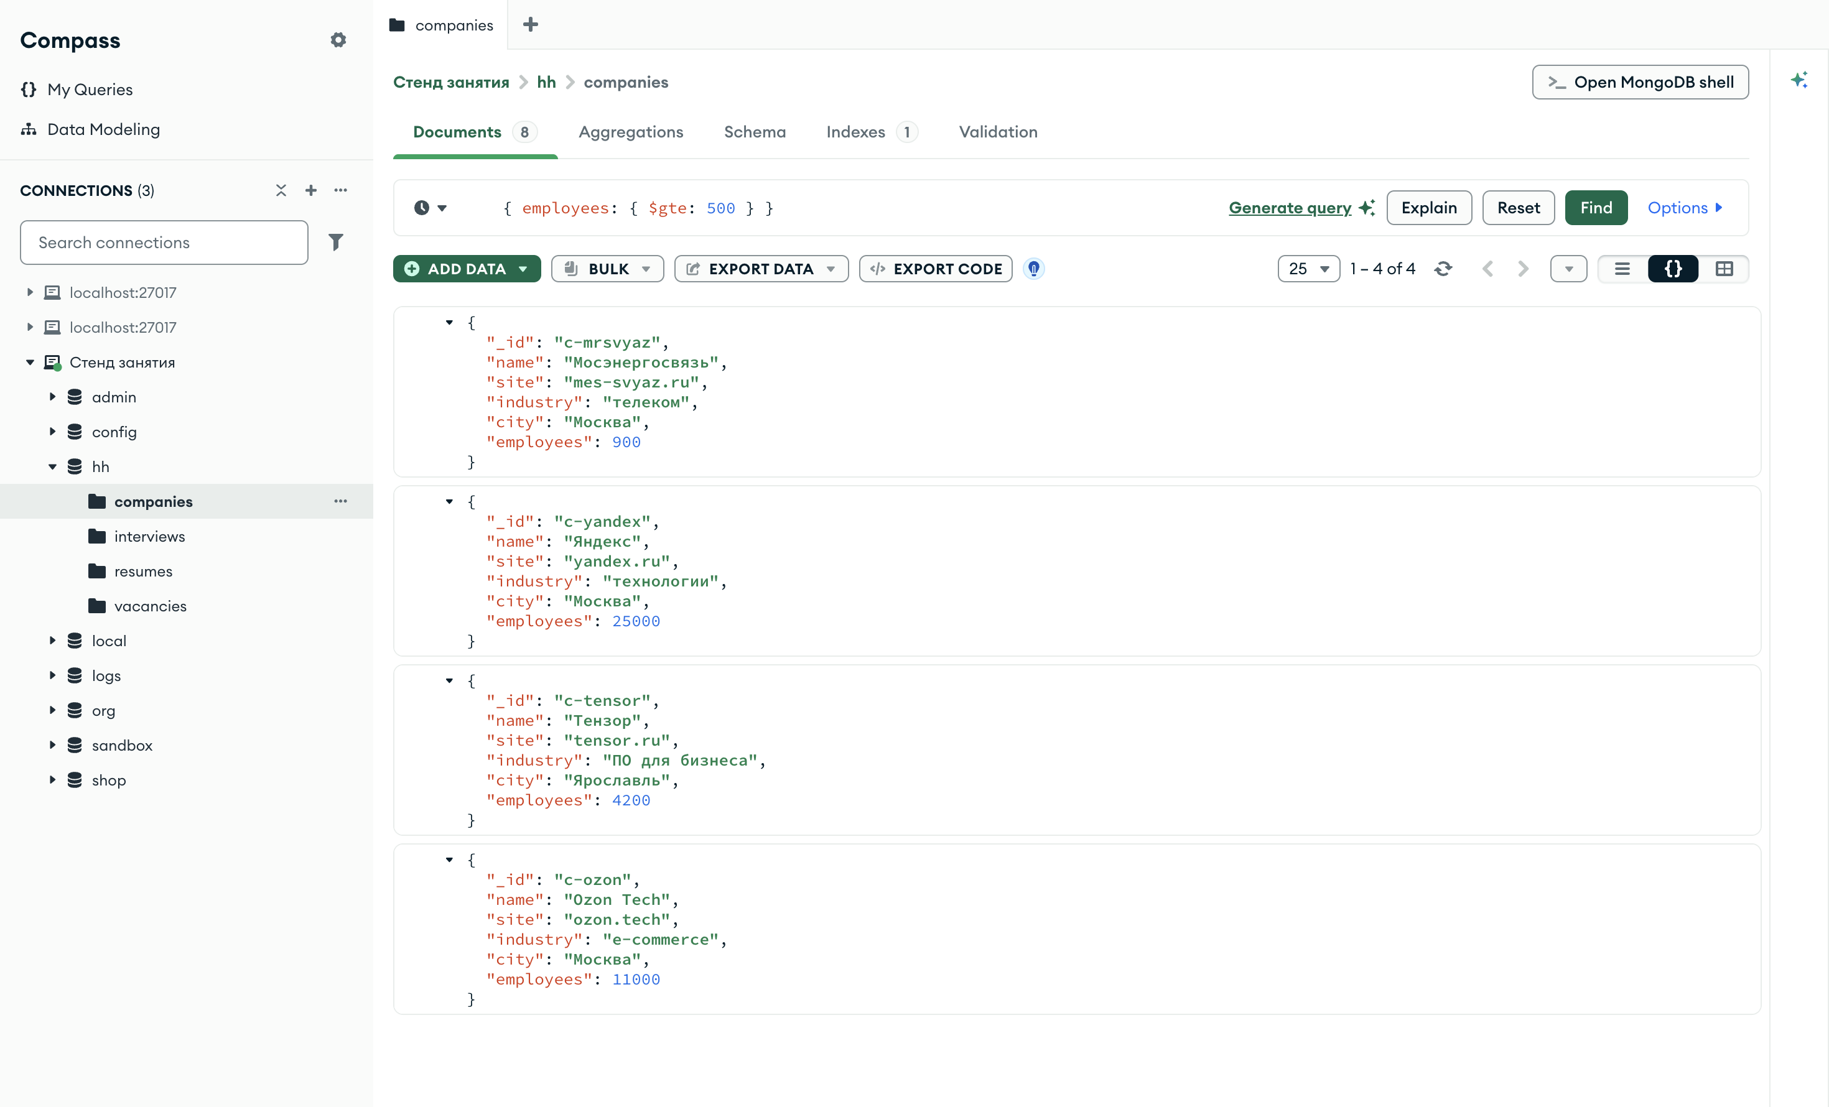The image size is (1829, 1107).
Task: Open new tab with plus icon
Action: 530,24
